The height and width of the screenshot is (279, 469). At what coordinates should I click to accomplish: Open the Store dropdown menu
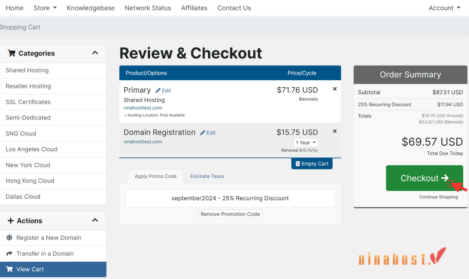[45, 8]
